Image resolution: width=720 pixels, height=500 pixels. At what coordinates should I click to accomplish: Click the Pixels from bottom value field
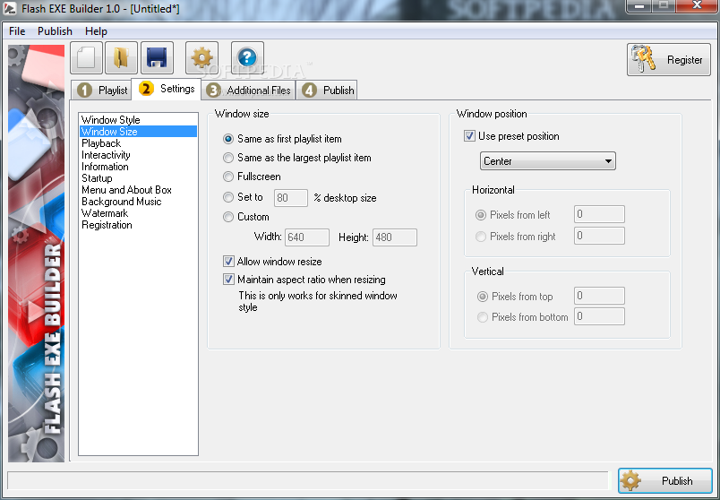click(599, 316)
